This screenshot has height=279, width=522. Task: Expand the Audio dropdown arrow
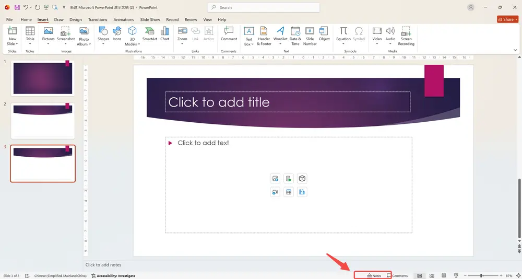(x=390, y=44)
